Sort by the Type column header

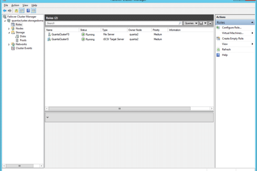114,30
